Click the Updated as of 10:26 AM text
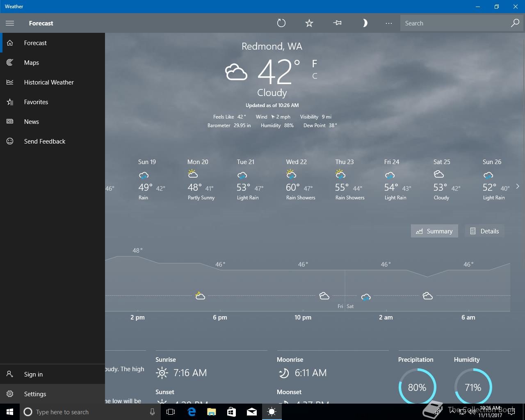The image size is (525, 420). pos(272,105)
